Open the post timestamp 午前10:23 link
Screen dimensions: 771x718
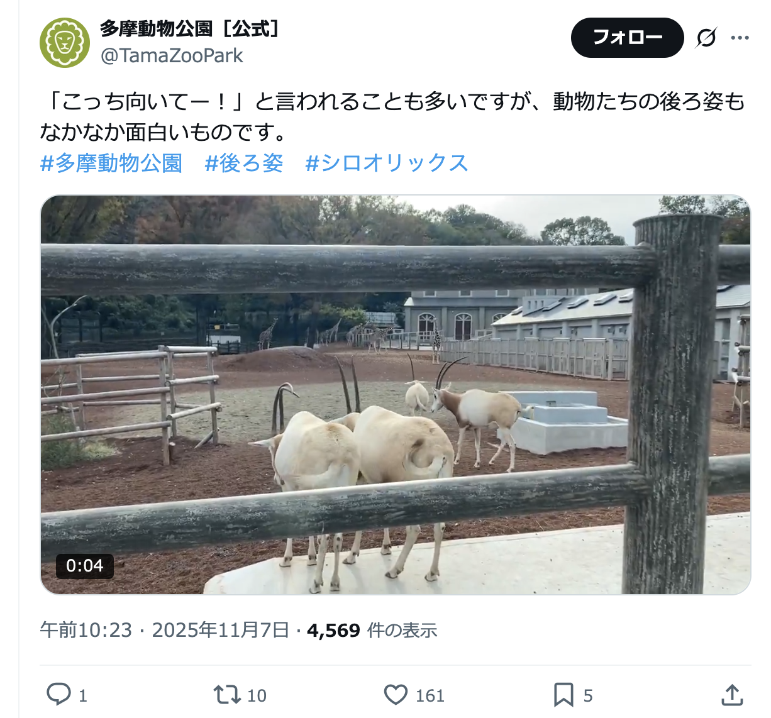(x=86, y=630)
